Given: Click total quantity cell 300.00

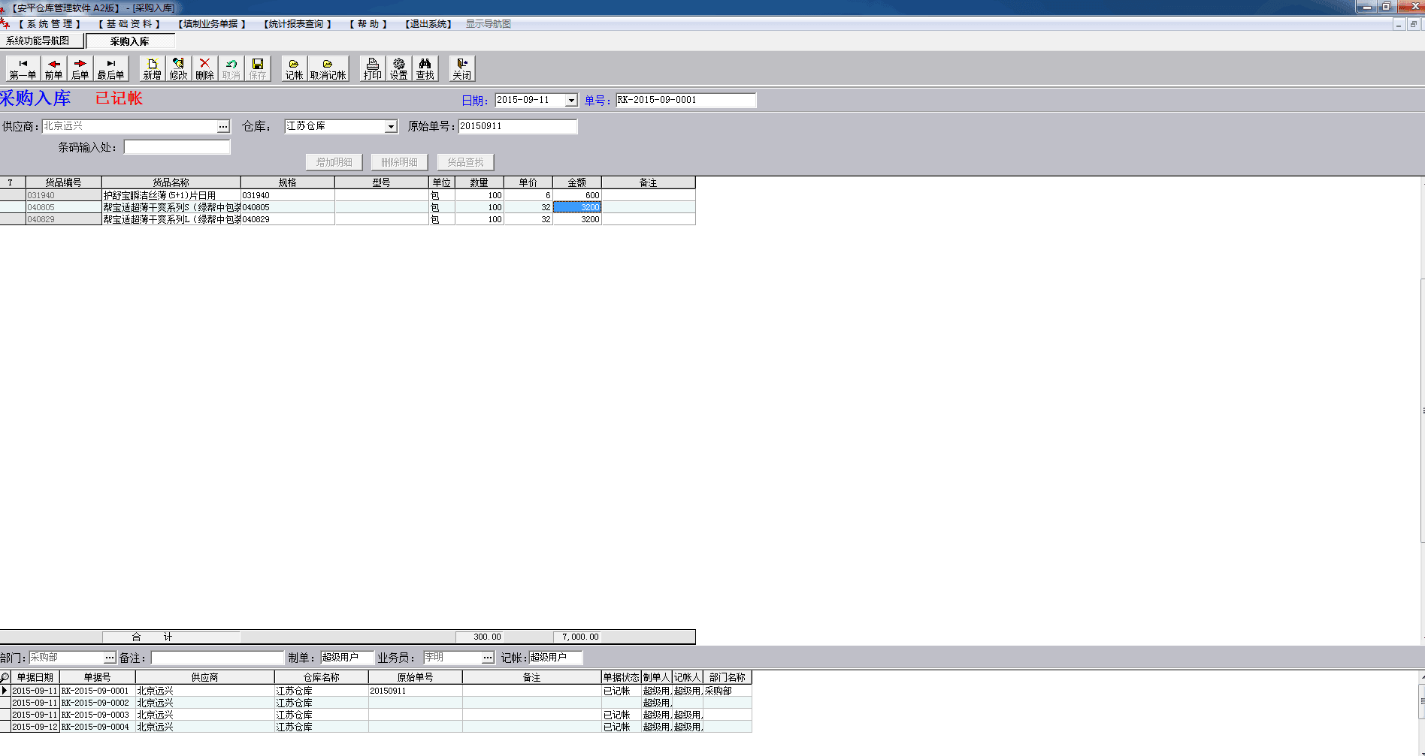Looking at the screenshot, I should (x=479, y=637).
